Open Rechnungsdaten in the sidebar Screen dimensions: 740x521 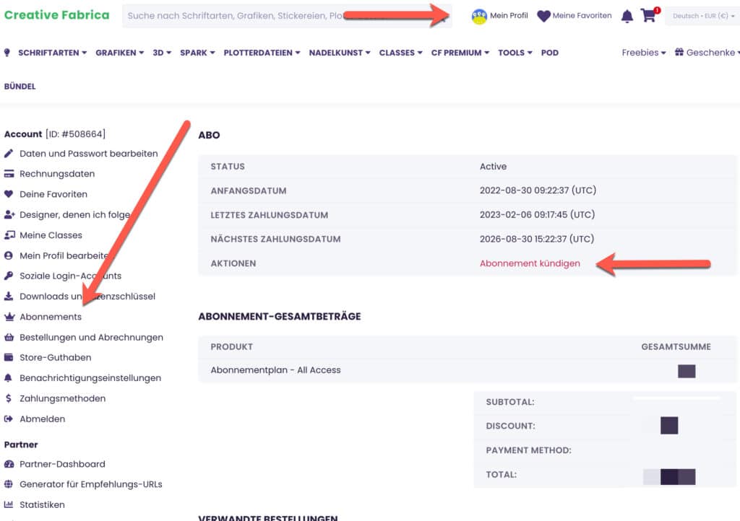[57, 174]
